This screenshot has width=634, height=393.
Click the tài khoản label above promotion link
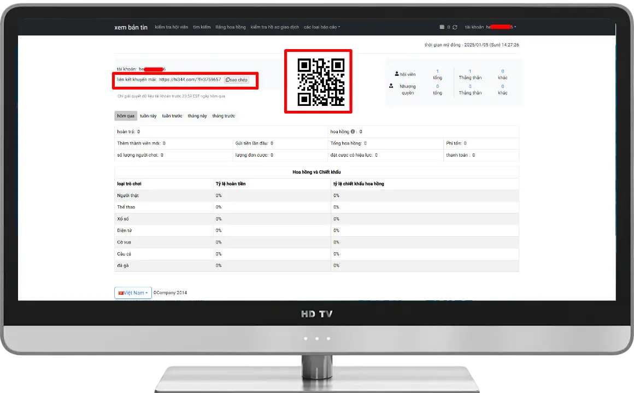[127, 69]
